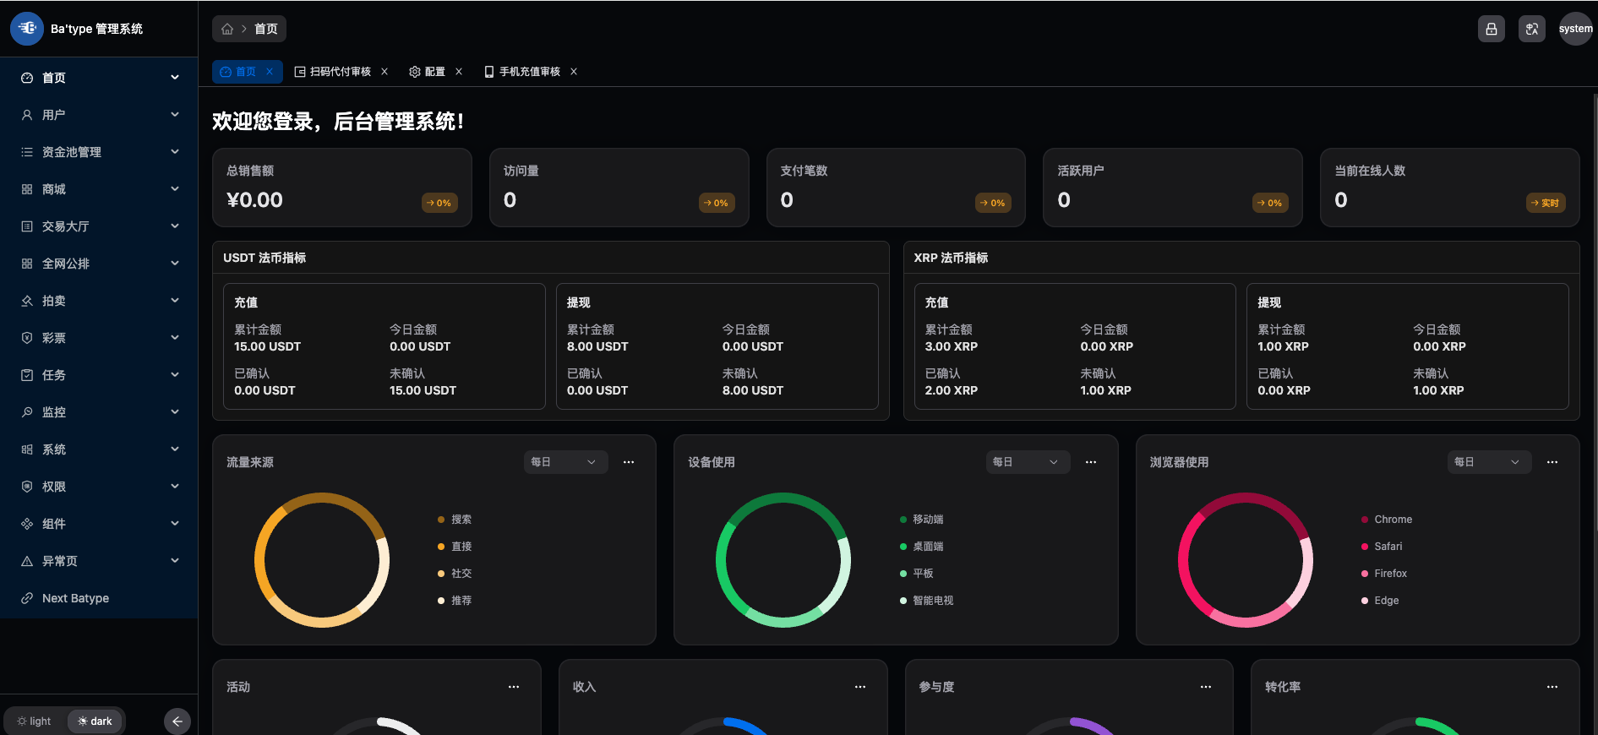Expand the 商城 sidebar chevron
This screenshot has height=735, width=1598.
tap(175, 189)
